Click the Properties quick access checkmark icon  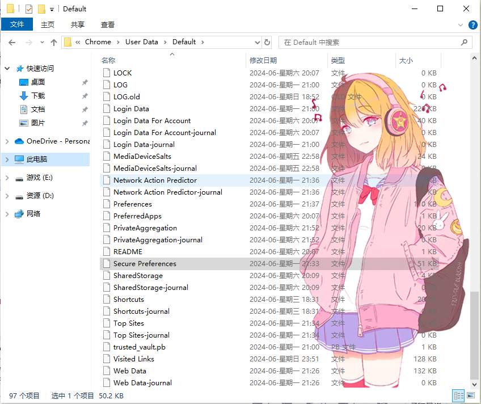tap(29, 9)
